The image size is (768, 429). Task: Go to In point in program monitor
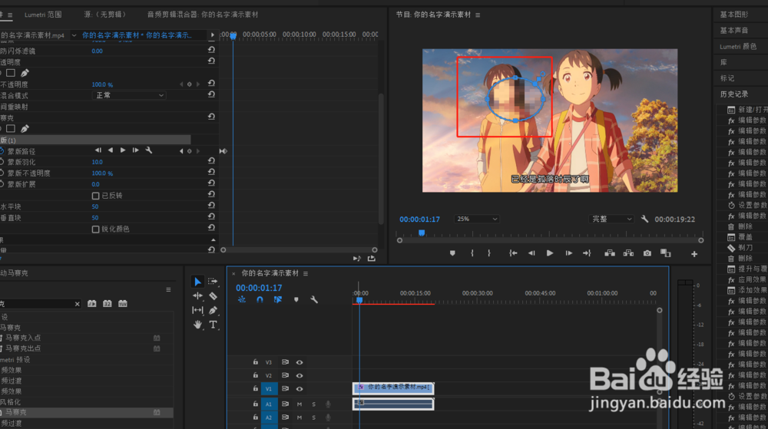tap(513, 253)
